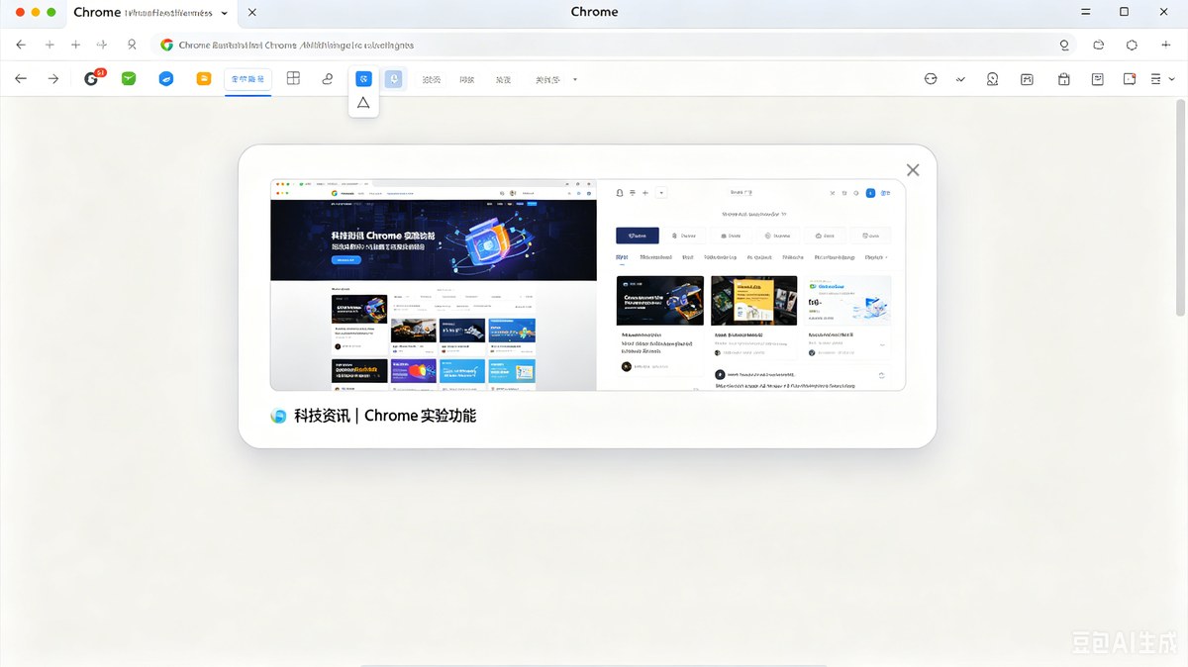Click the square icon with red dot
The image size is (1188, 667).
(x=1130, y=79)
